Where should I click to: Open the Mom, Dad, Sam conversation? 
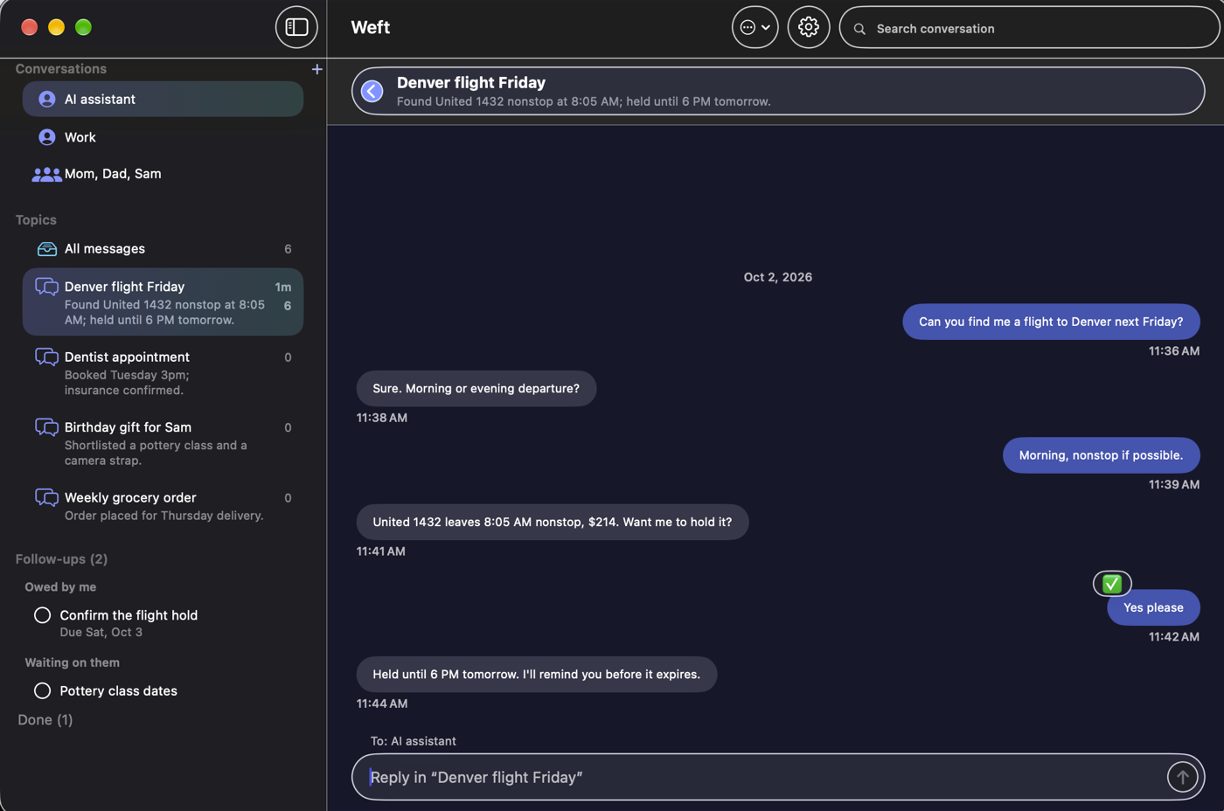click(x=163, y=174)
